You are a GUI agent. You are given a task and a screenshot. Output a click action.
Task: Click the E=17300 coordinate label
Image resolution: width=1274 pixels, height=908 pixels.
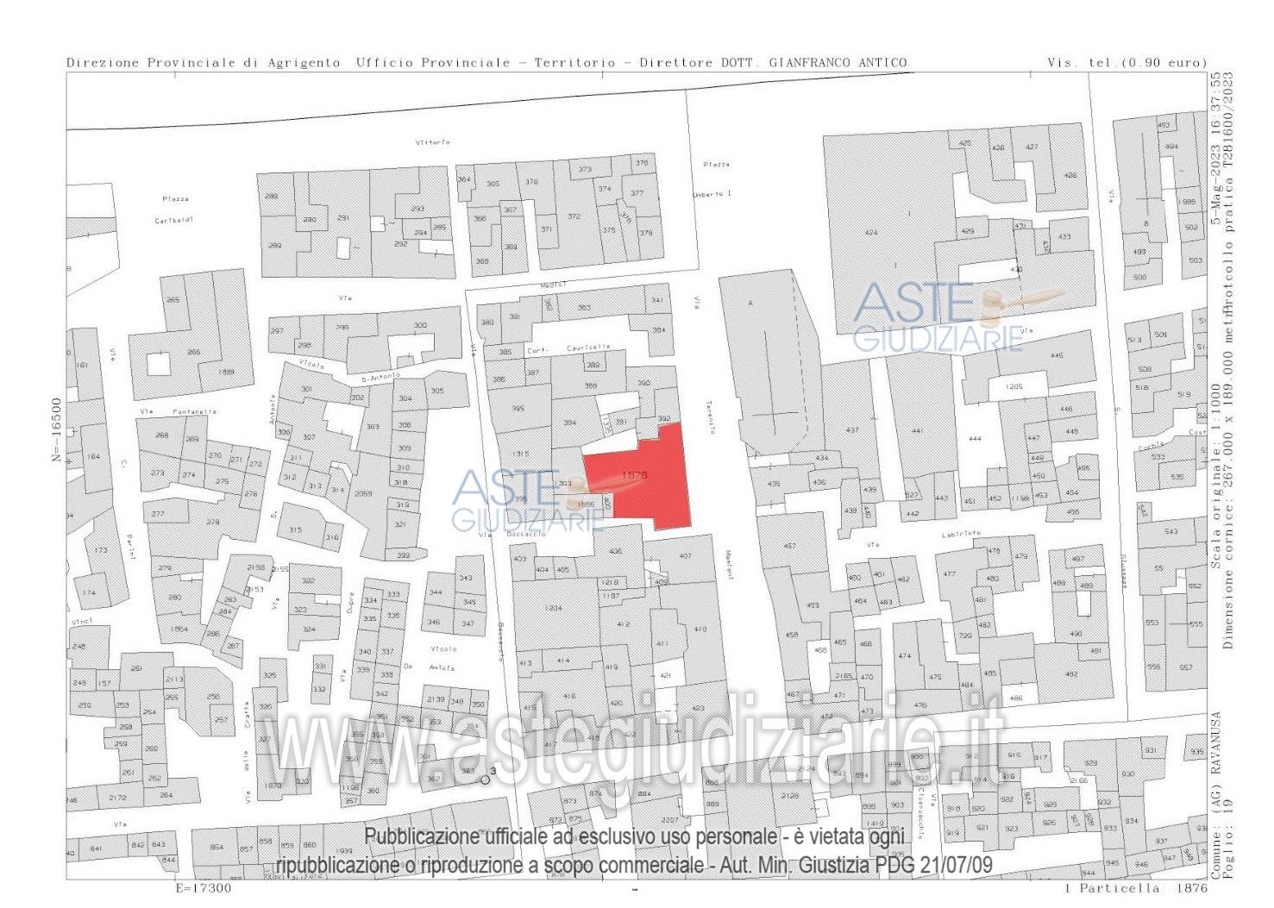(x=204, y=887)
